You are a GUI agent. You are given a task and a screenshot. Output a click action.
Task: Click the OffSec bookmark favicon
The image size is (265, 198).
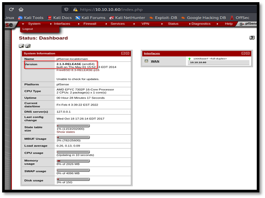(232, 17)
